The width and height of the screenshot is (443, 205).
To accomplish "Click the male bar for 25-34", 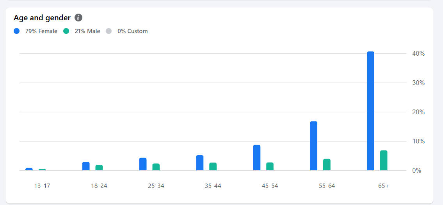I will click(156, 167).
